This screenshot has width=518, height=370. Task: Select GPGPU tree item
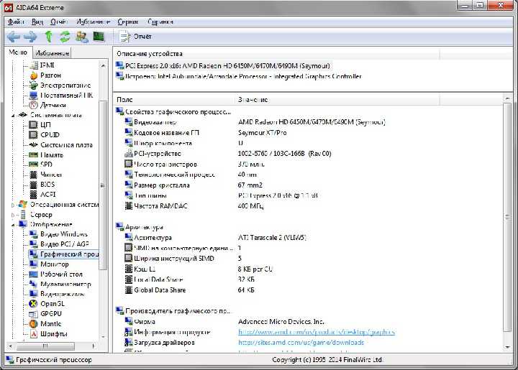45,314
